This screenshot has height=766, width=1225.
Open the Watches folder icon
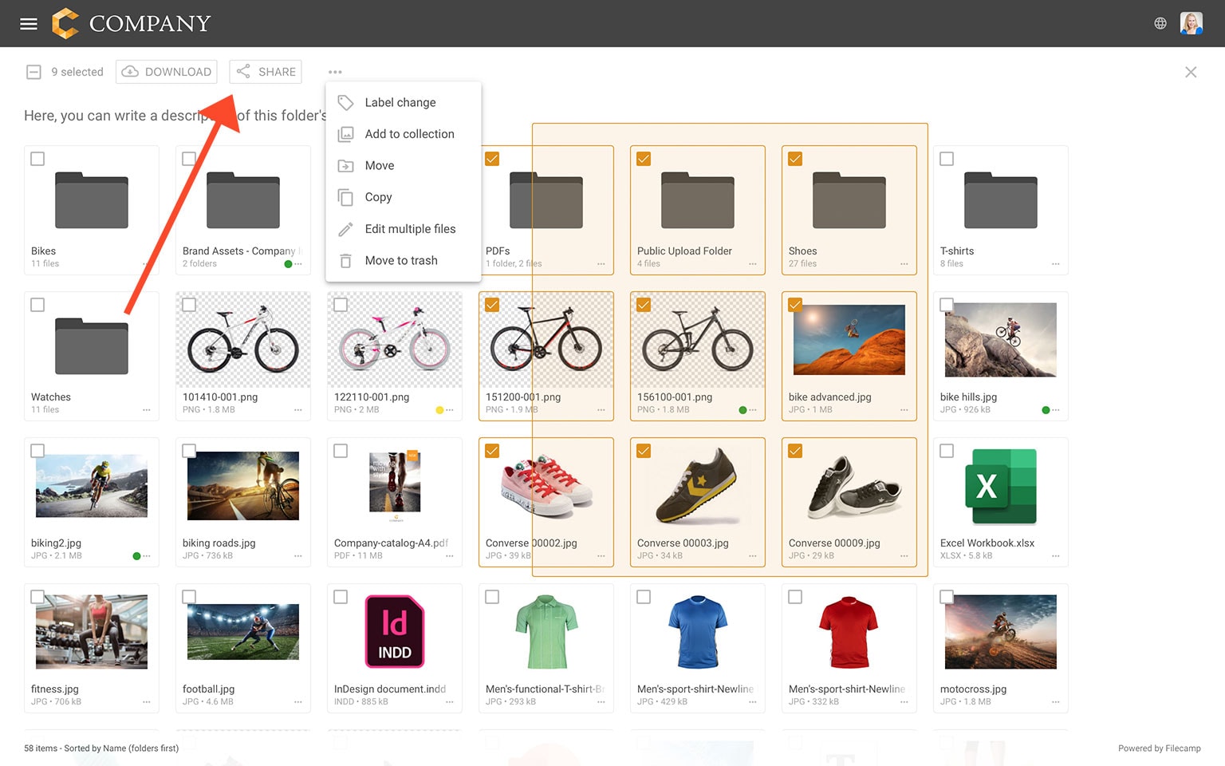(92, 345)
